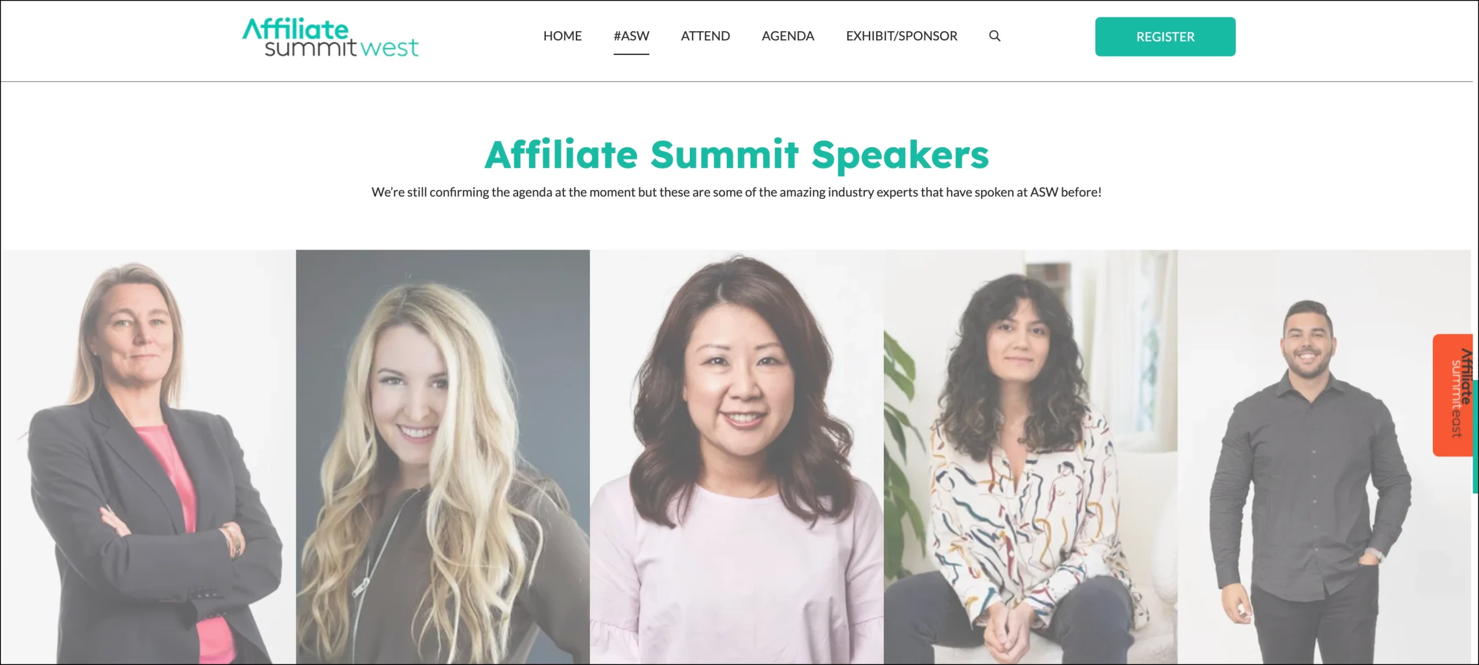1479x665 pixels.
Task: Click the word 'west' in the logo
Action: coord(389,48)
